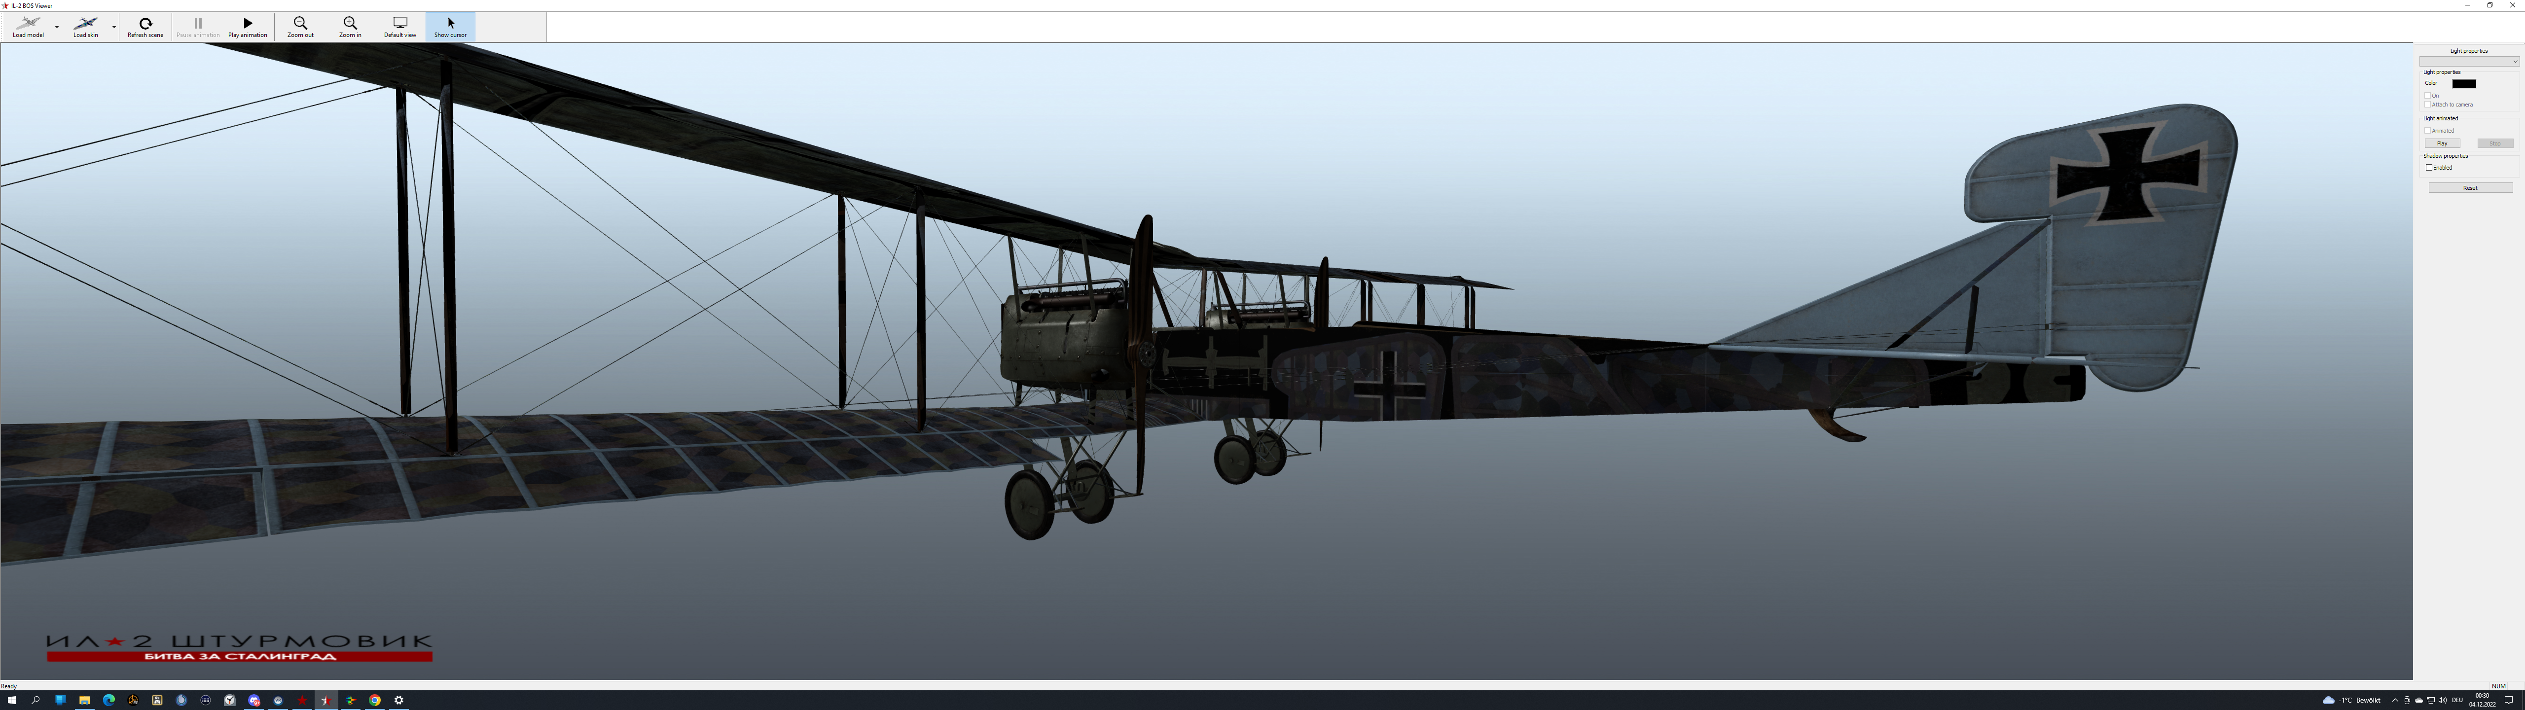Expand the Light properties combo box
Screen dimensions: 2525x710
[x=2514, y=62]
